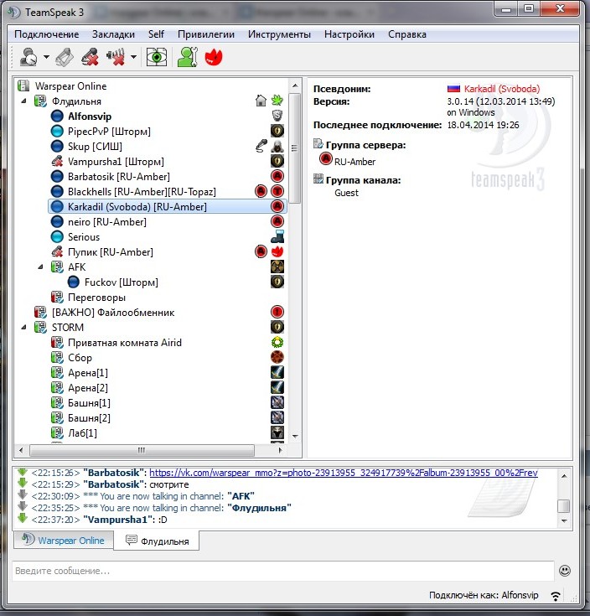This screenshot has width=590, height=616.
Task: Click the hooded assassin badge beside Skup
Action: pos(277,146)
